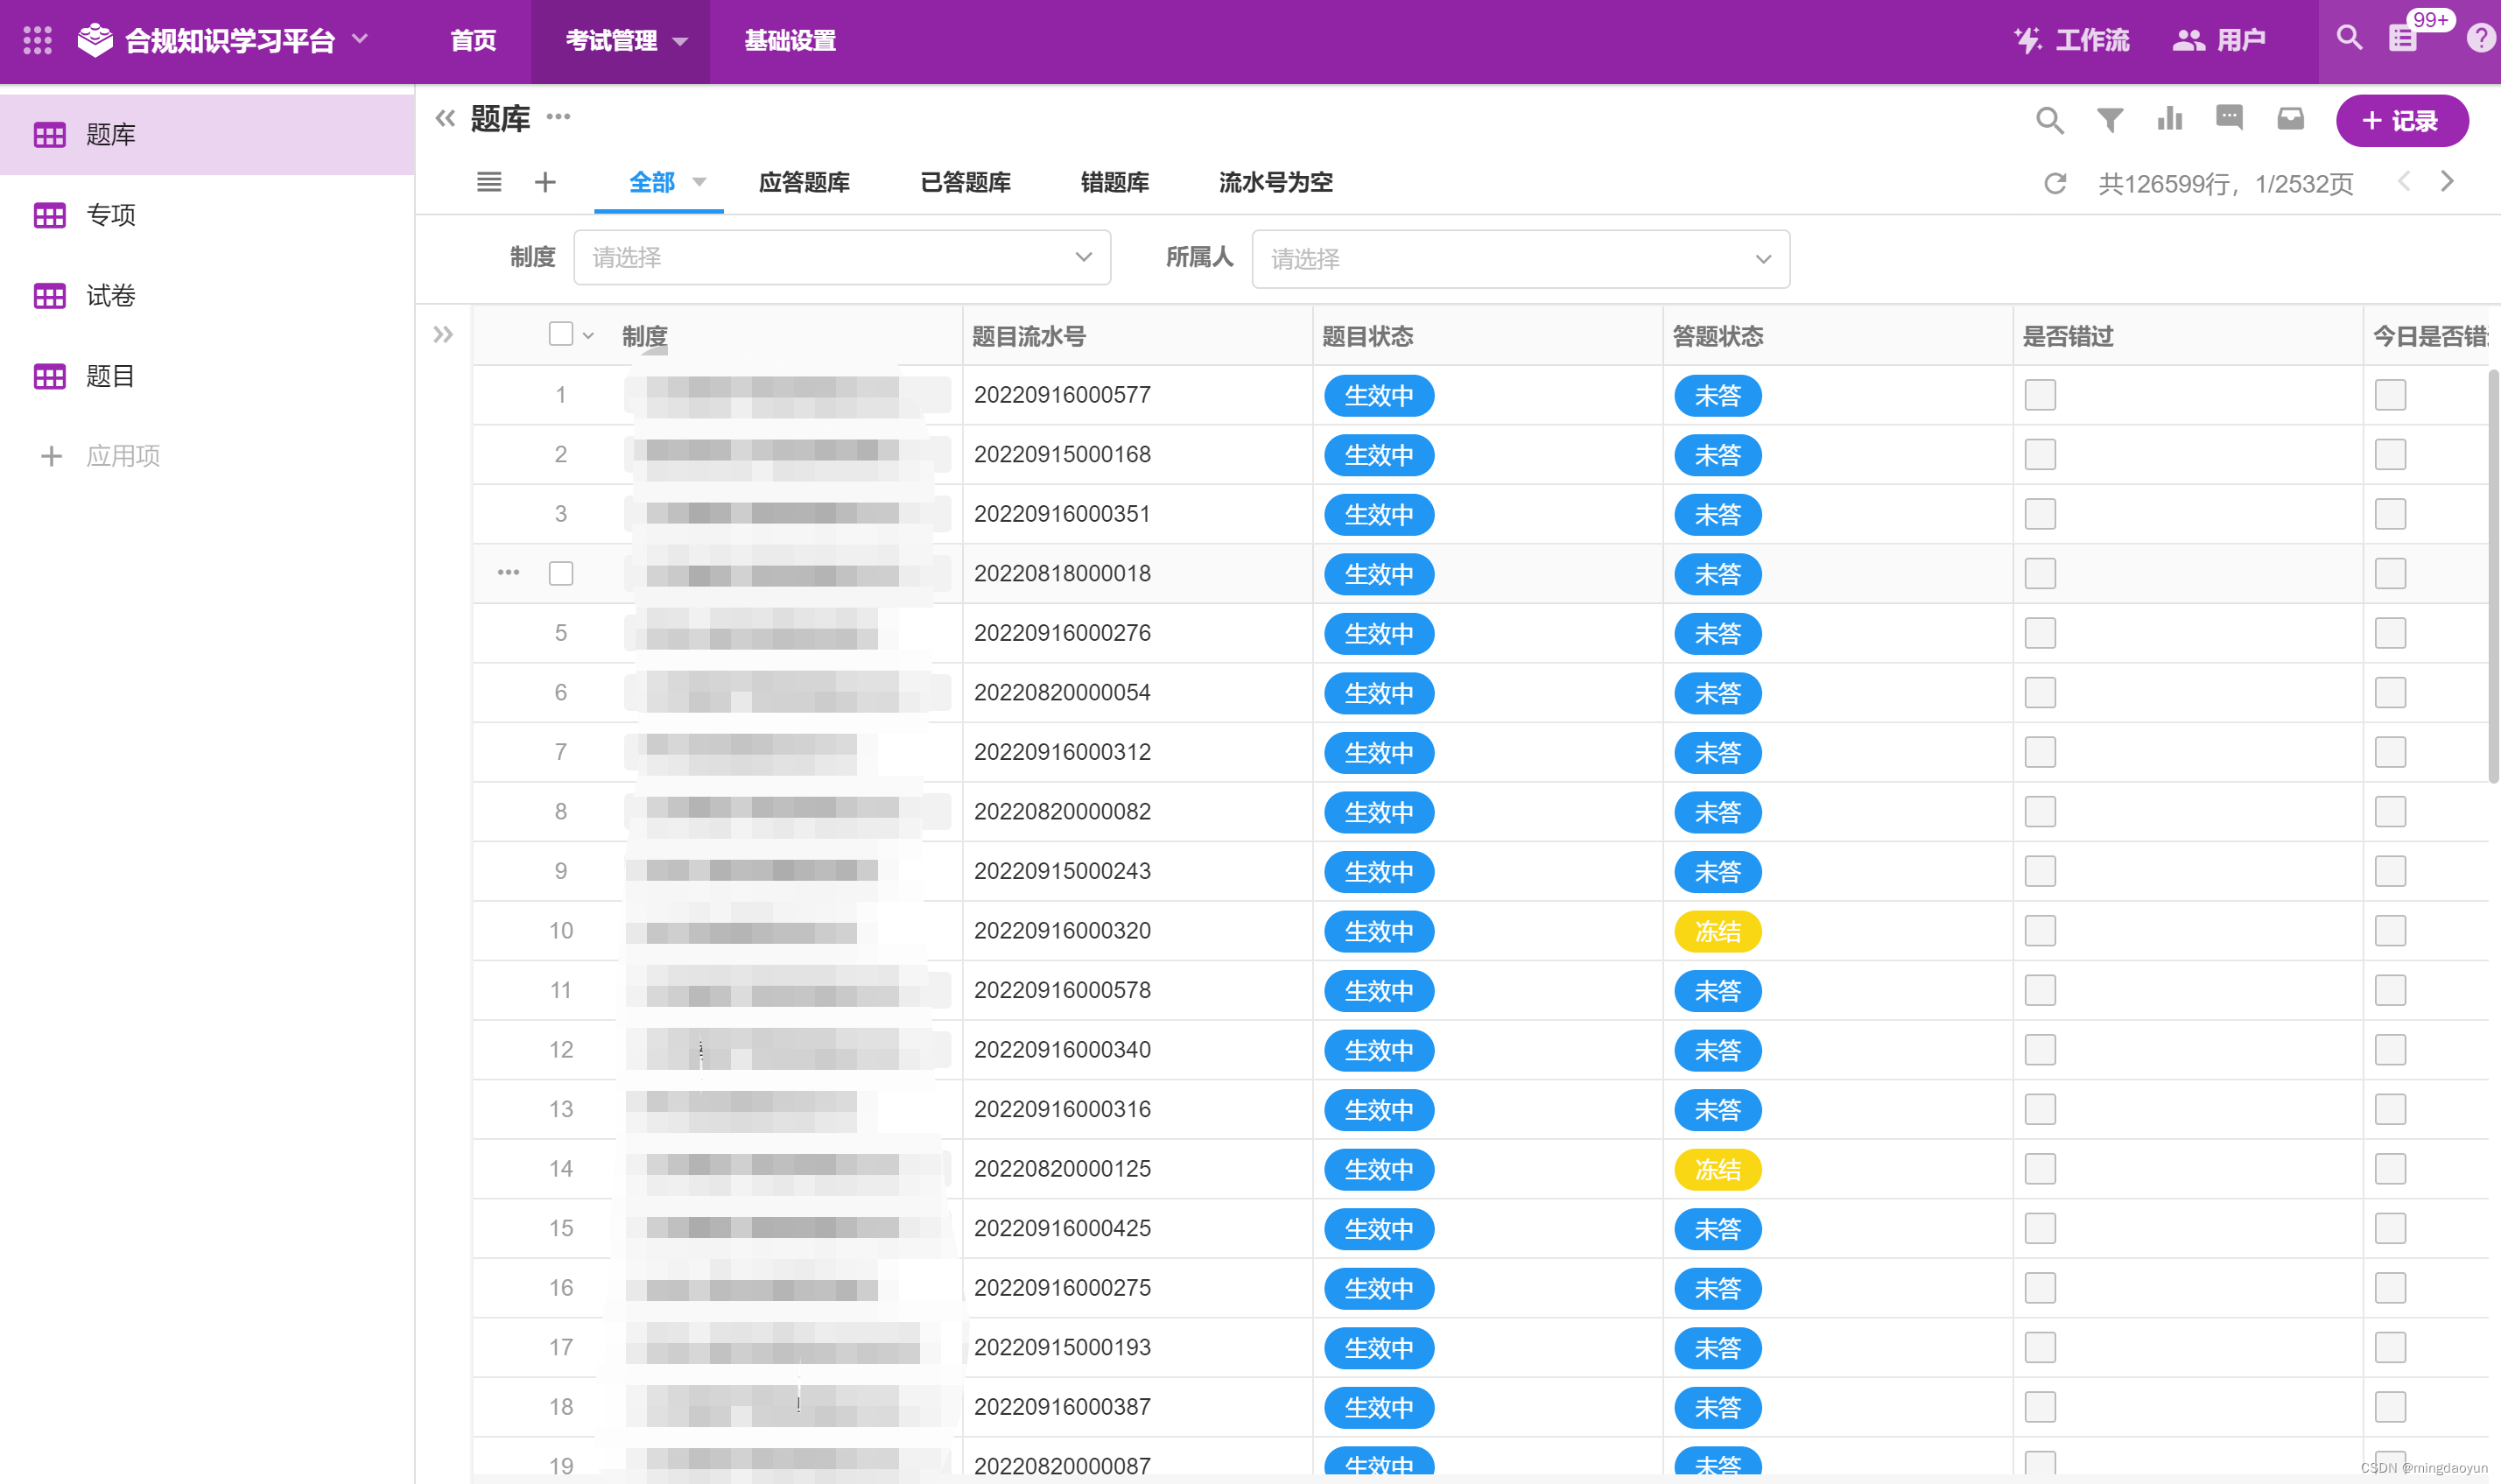Open the comments speech bubble icon
The image size is (2501, 1484).
tap(2229, 119)
